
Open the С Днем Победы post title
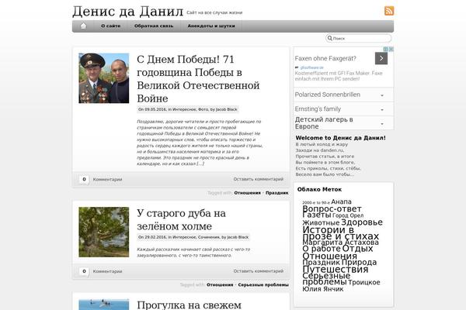point(198,79)
